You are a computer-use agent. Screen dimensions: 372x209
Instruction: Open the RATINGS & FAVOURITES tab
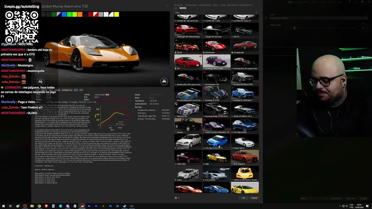click(240, 5)
